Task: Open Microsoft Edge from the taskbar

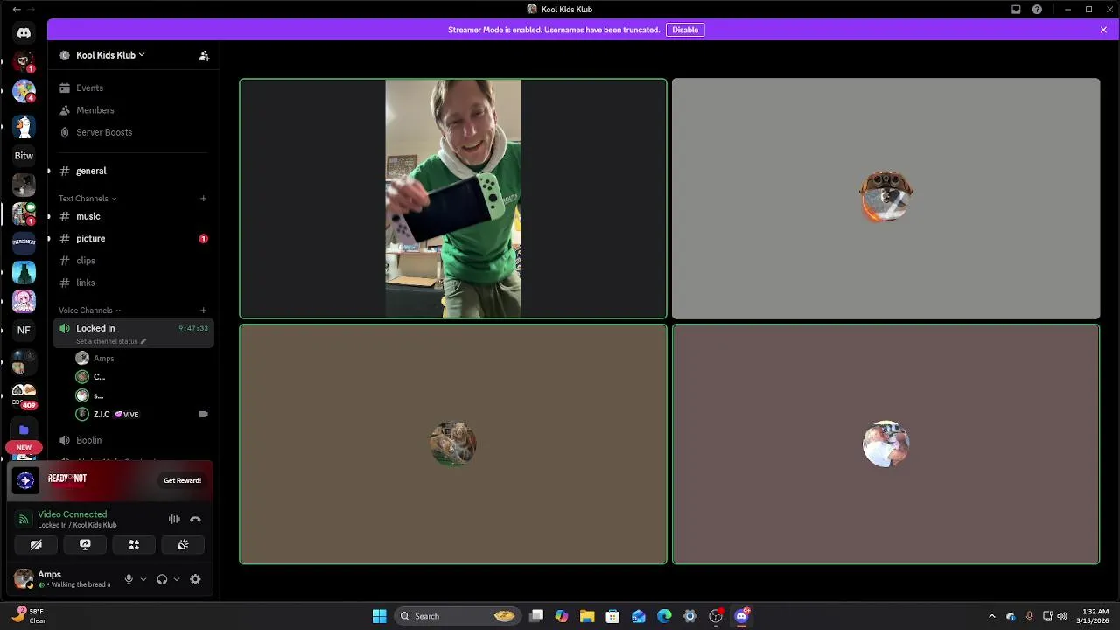Action: (x=664, y=616)
